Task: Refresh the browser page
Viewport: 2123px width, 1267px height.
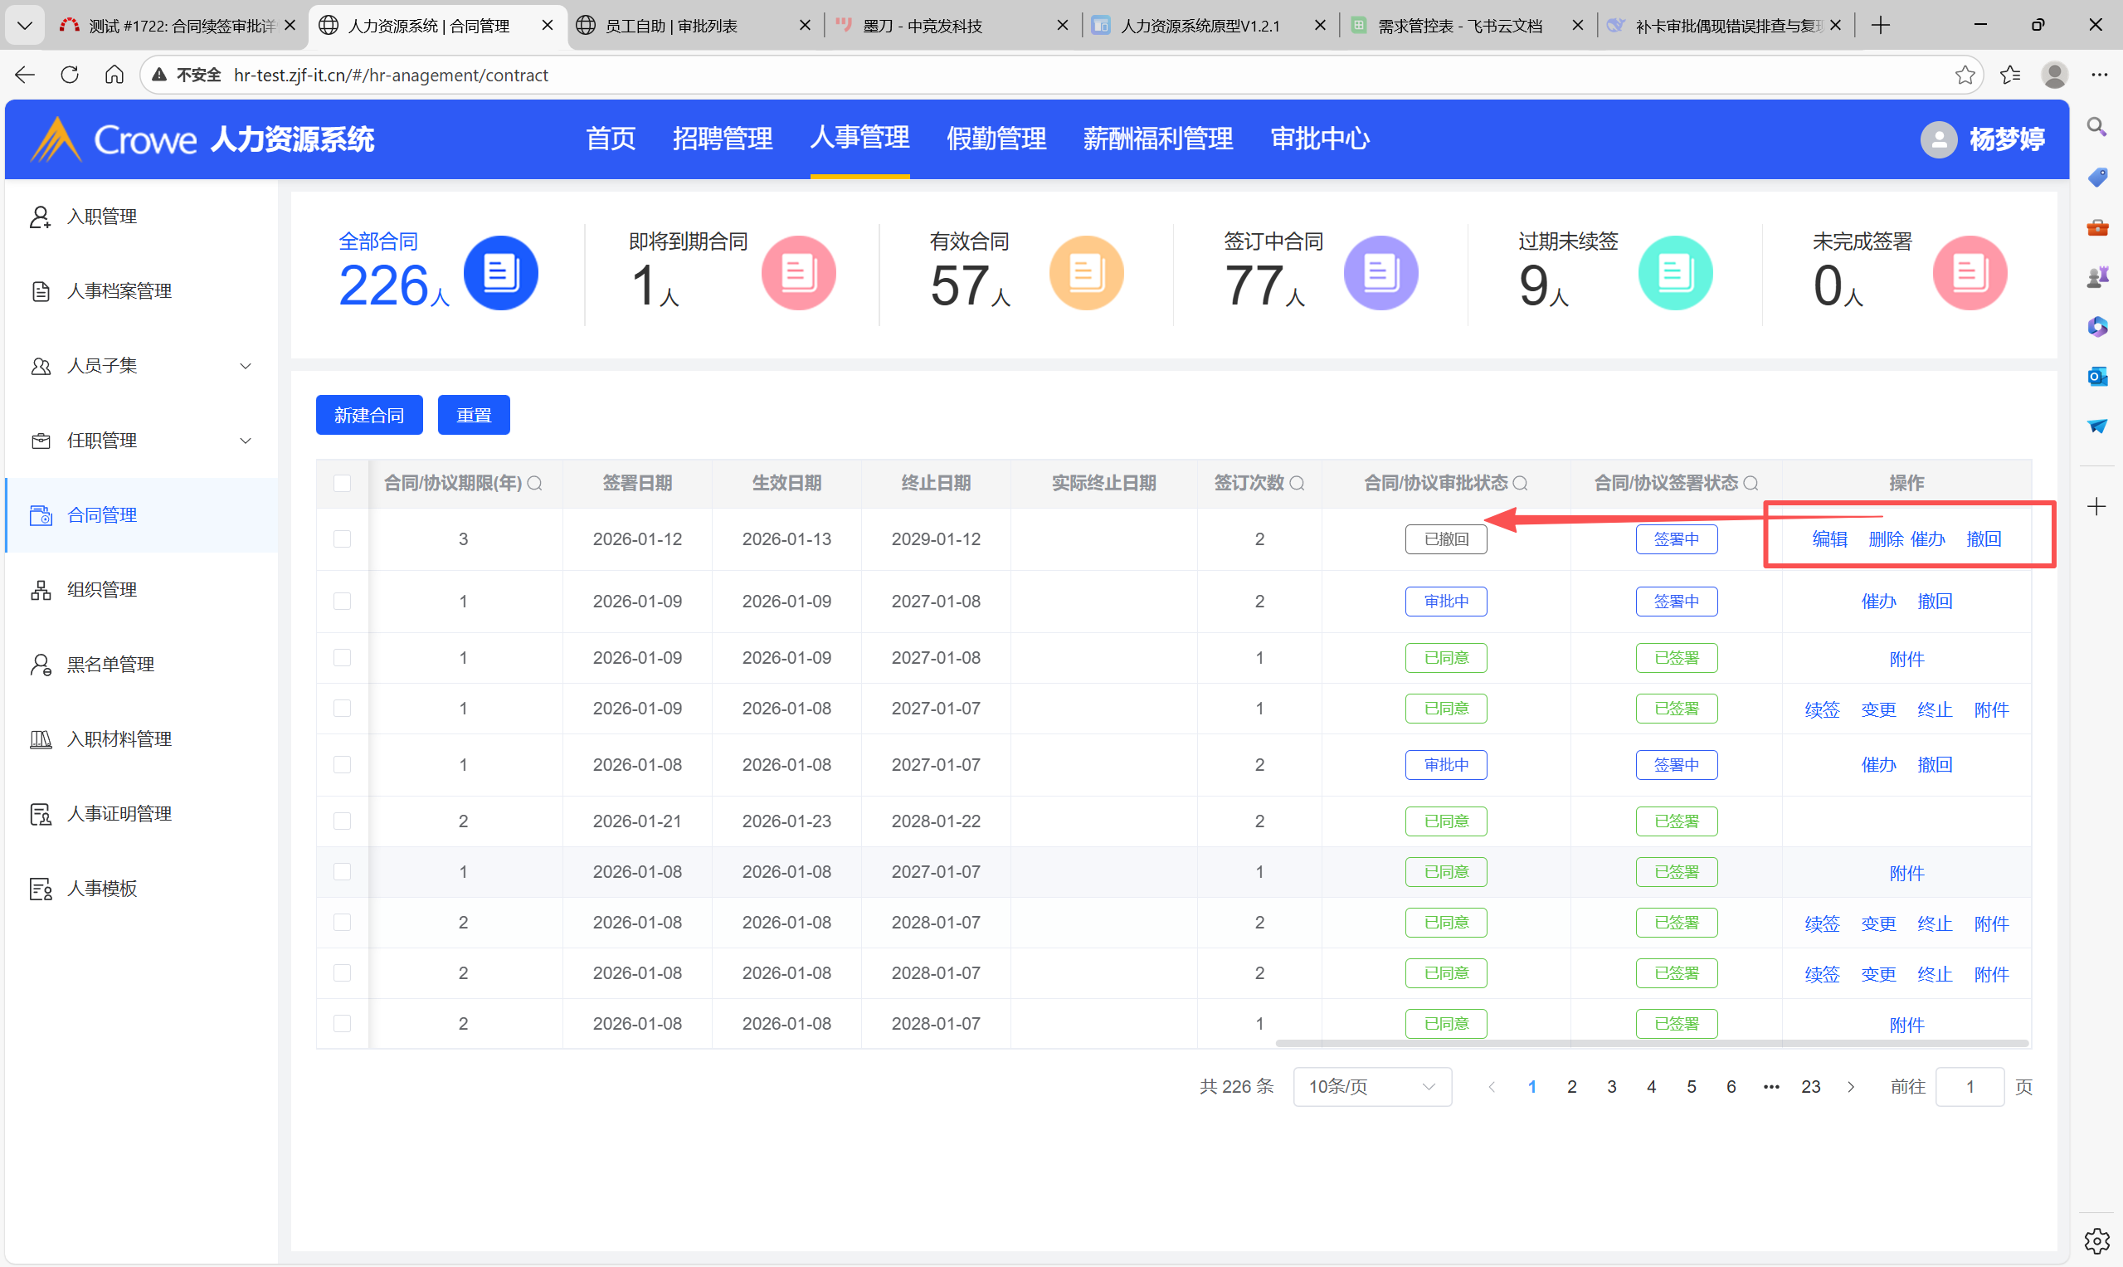Action: tap(70, 76)
